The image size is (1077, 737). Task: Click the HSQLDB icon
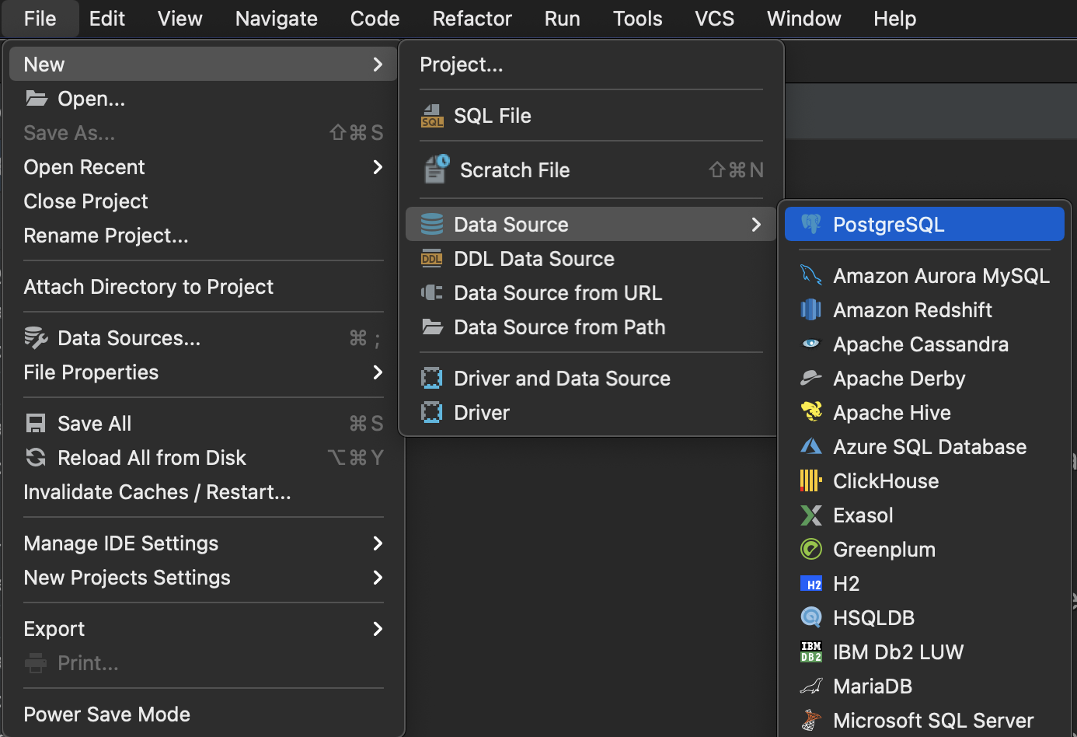(x=810, y=617)
